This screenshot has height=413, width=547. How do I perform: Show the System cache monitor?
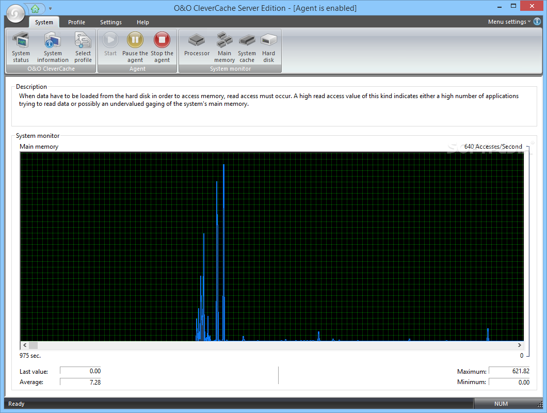tap(247, 47)
